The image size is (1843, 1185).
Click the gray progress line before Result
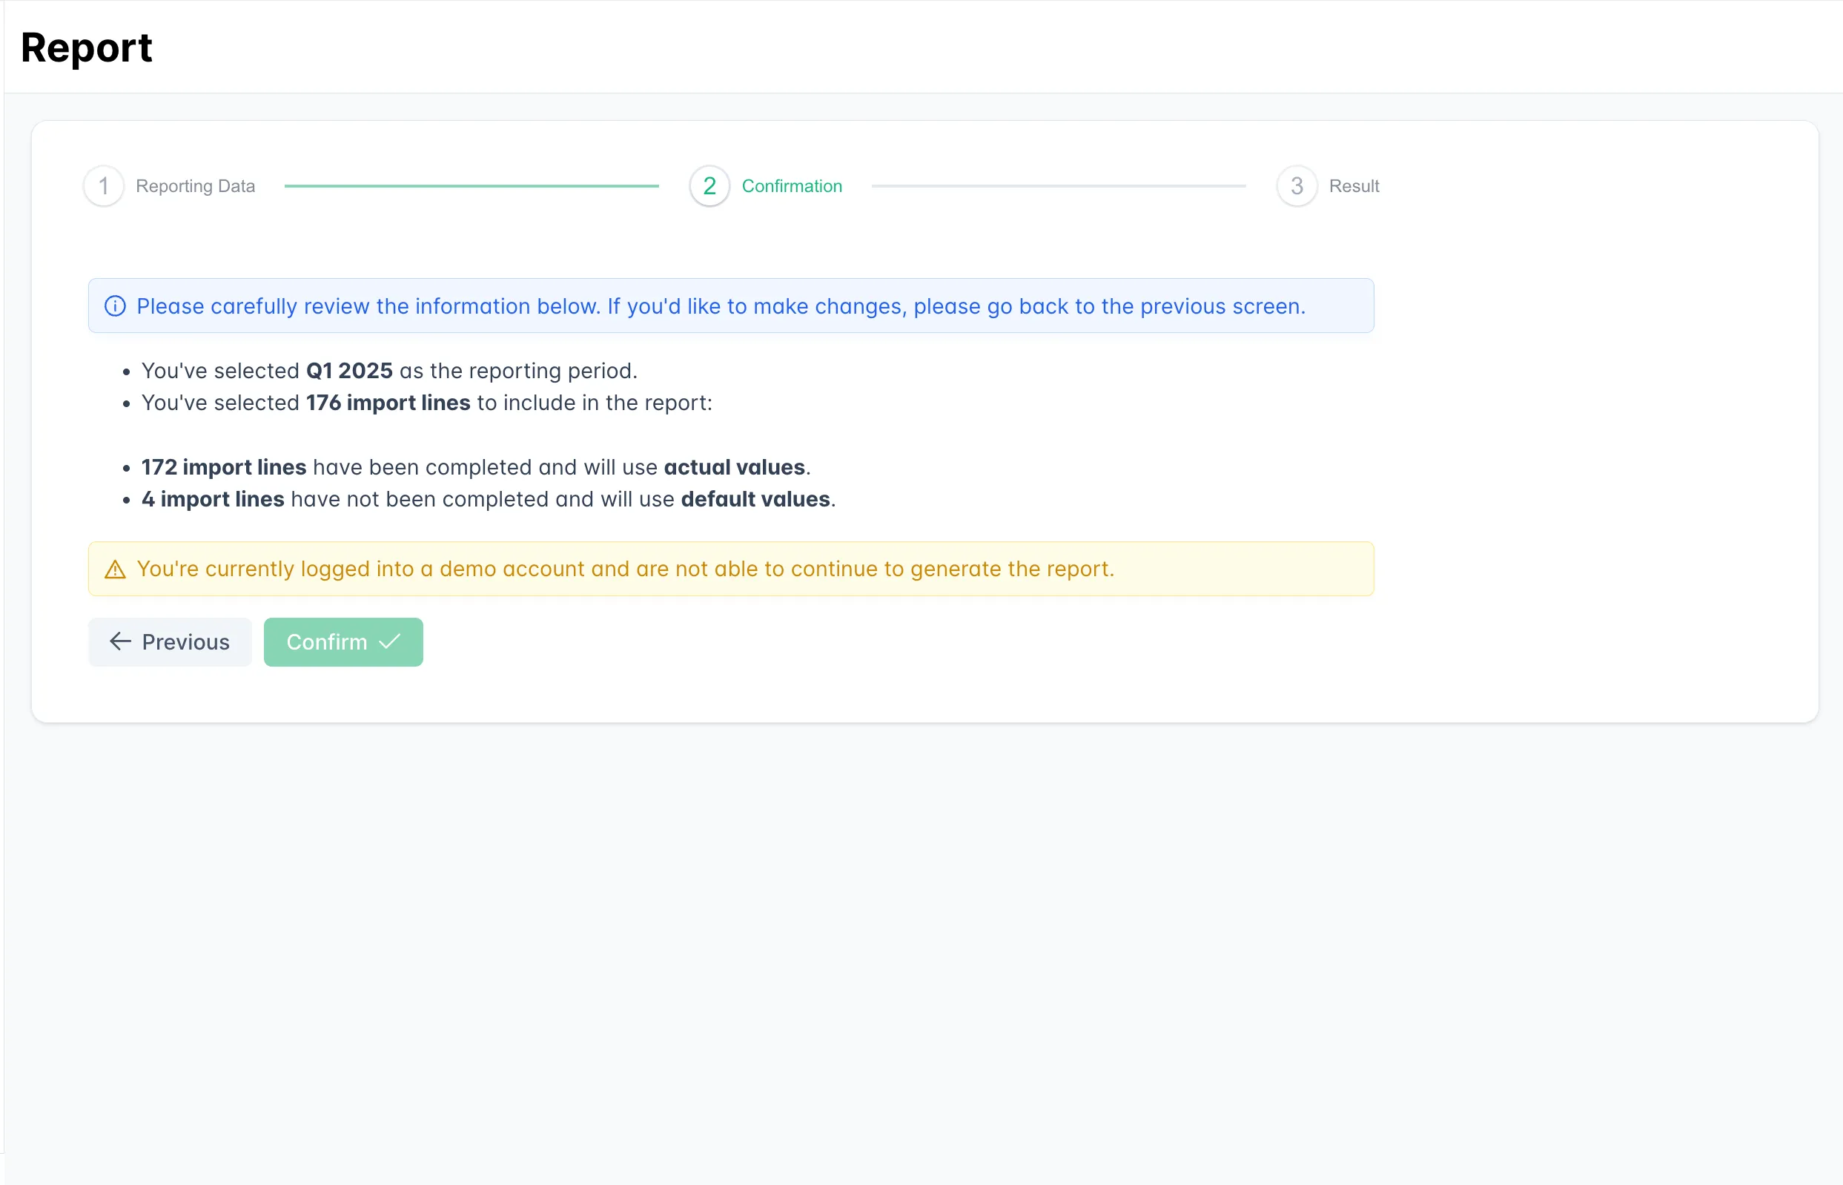coord(1059,186)
